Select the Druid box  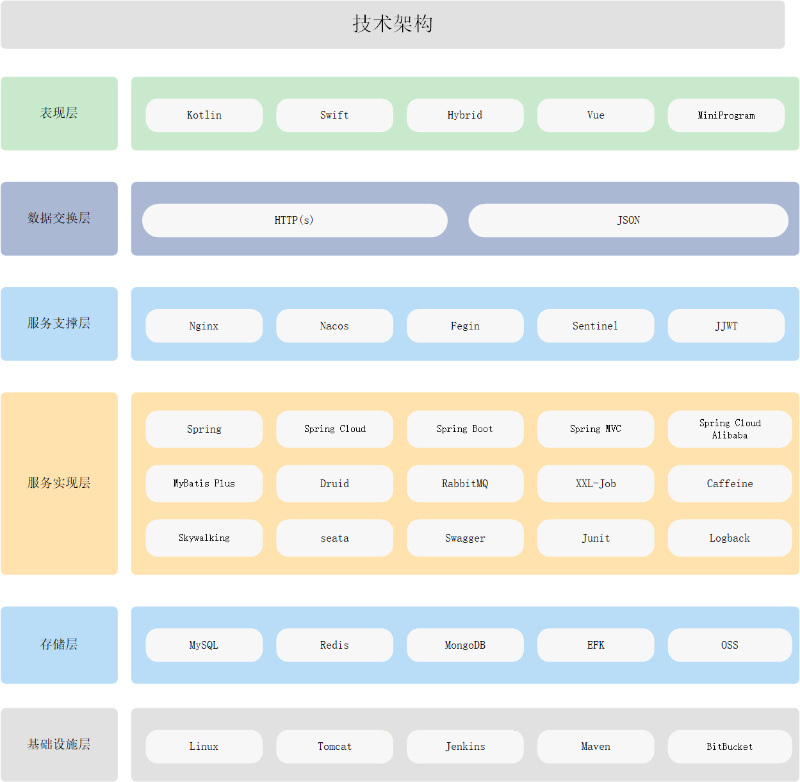(x=334, y=484)
